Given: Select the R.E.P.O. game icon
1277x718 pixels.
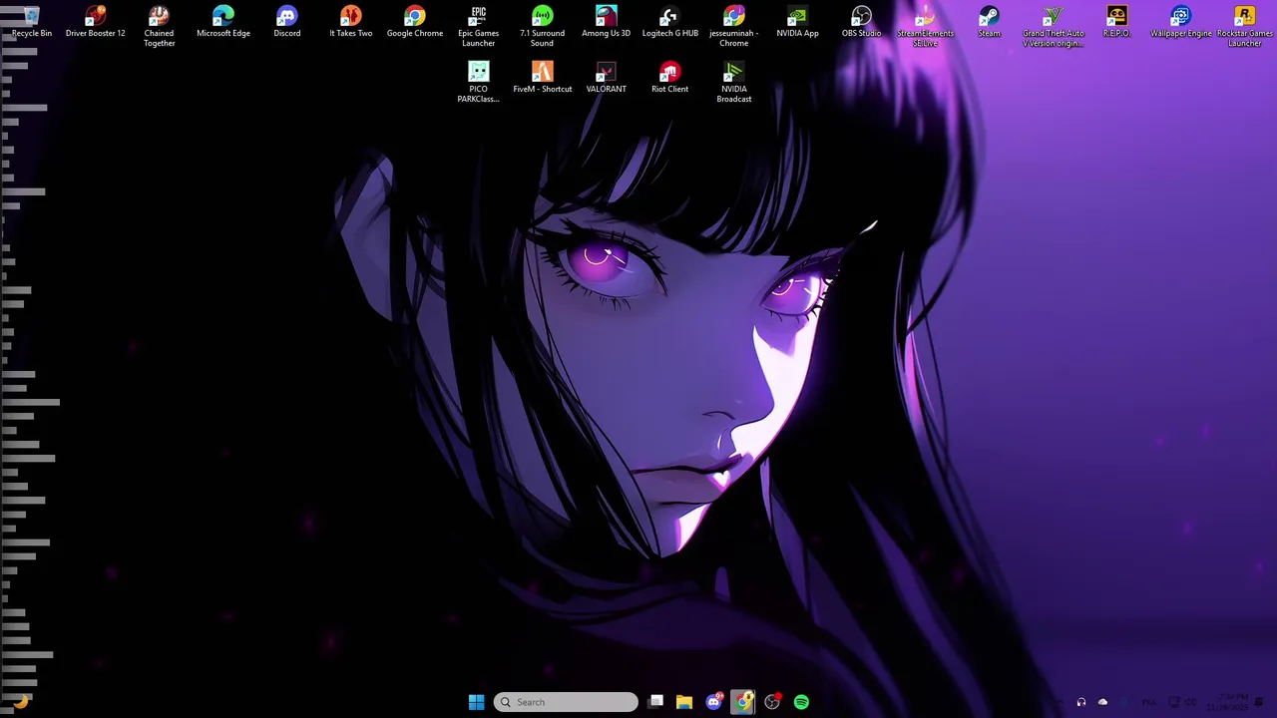Looking at the screenshot, I should (1117, 22).
